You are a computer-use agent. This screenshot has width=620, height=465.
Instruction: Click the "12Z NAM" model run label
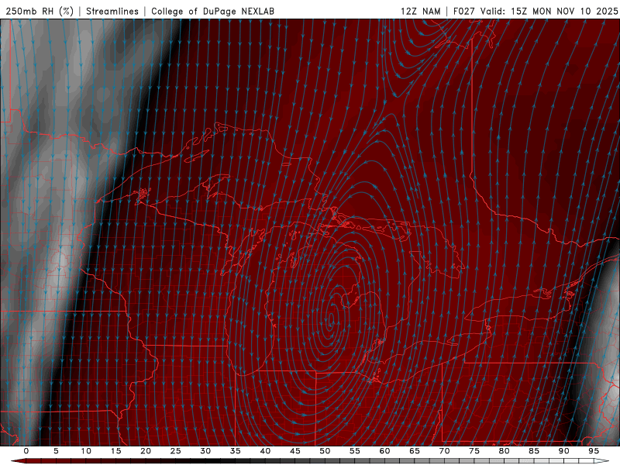(x=421, y=11)
